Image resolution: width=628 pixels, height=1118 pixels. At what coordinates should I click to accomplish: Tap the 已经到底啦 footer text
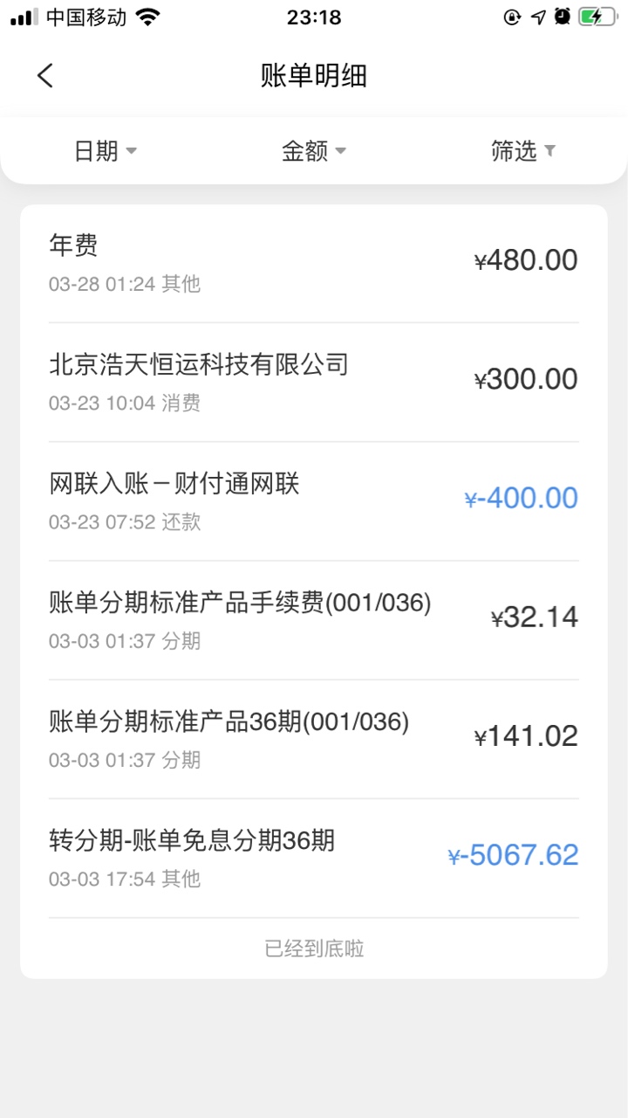[x=314, y=949]
